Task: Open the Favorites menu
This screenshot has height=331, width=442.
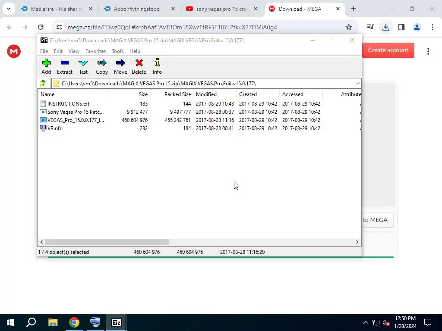Action: (x=95, y=51)
